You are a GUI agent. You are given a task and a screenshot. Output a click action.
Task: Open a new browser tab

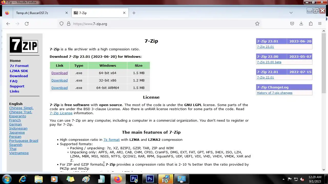tap(134, 13)
